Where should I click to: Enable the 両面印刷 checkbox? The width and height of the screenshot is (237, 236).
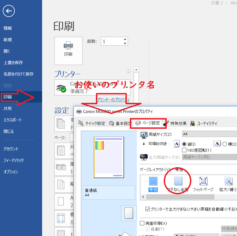click(x=142, y=223)
